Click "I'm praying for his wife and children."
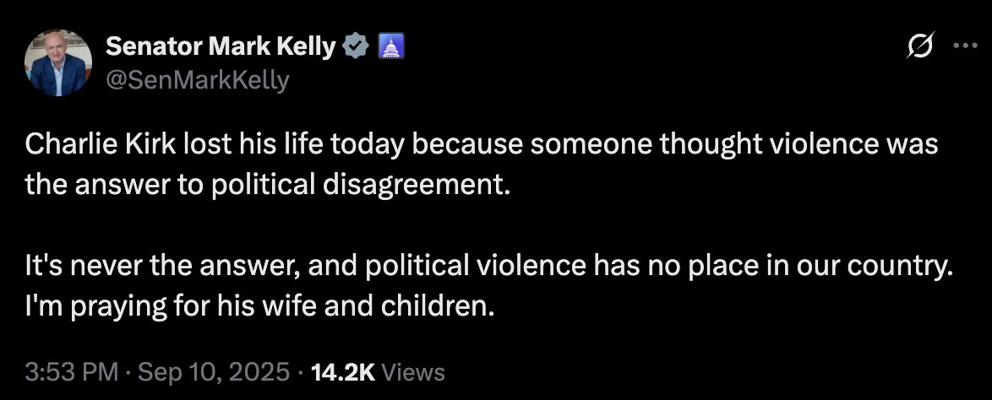Viewport: 992px width, 400px height. [258, 304]
